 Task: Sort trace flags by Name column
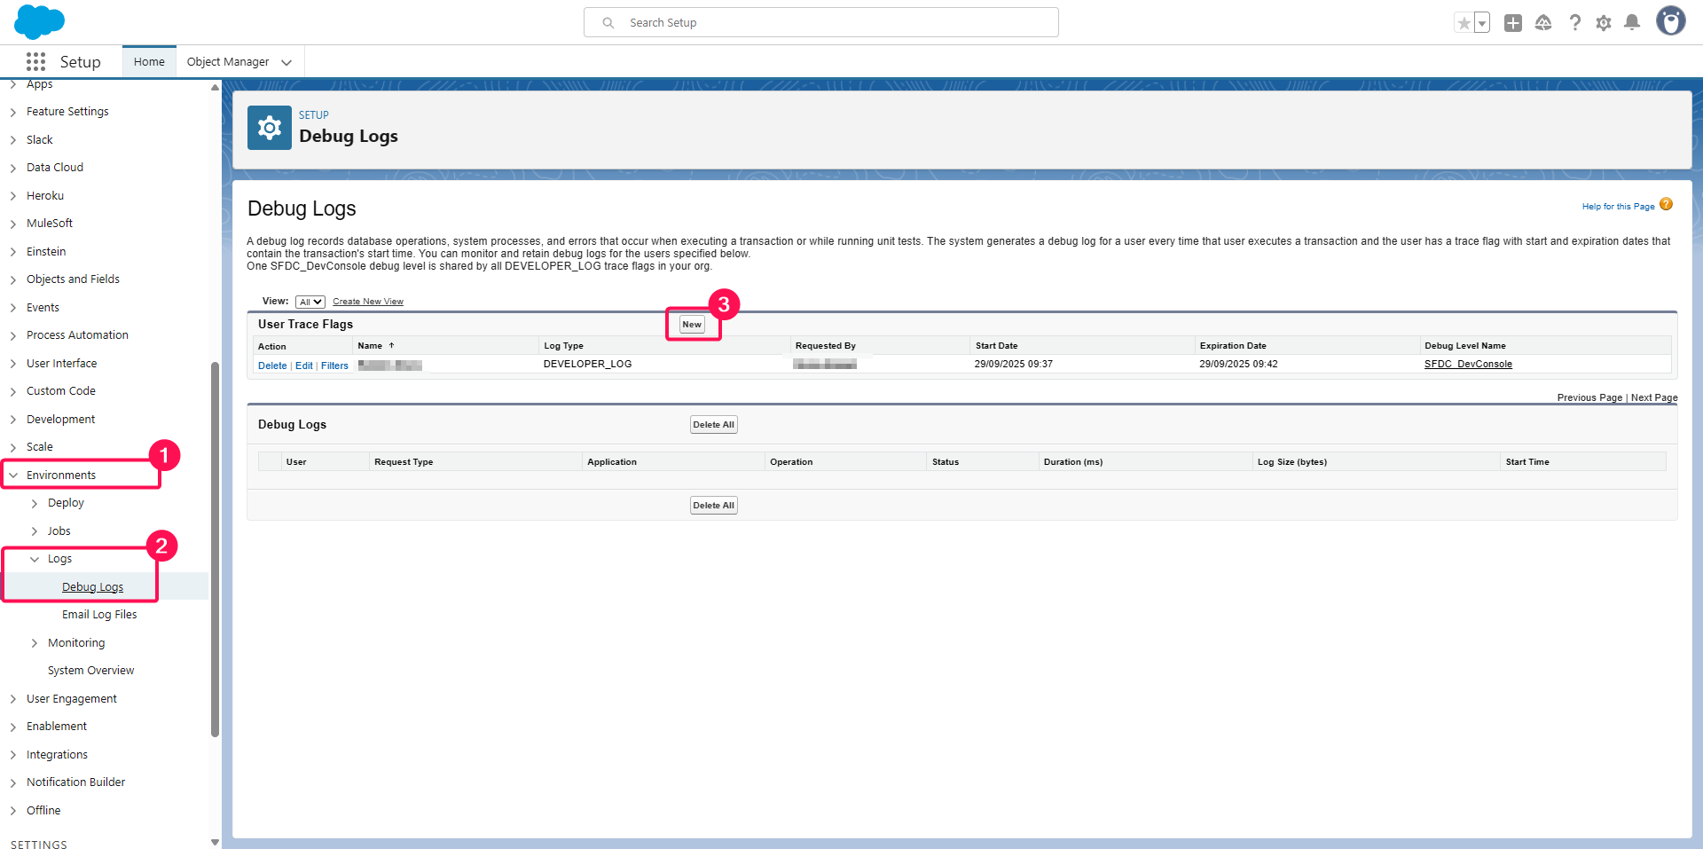[x=371, y=346]
